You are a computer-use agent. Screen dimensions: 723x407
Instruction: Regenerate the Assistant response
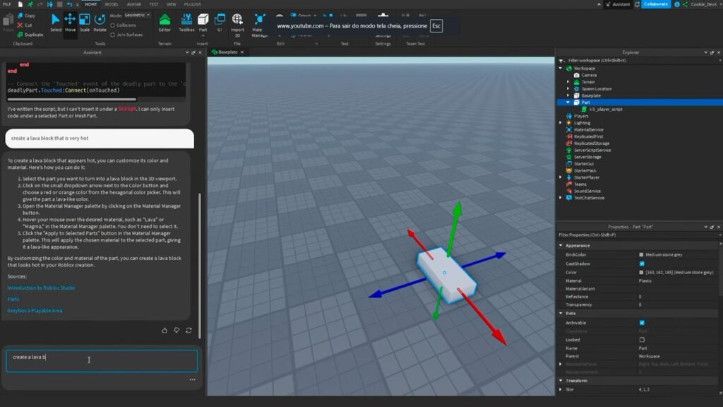tap(189, 331)
